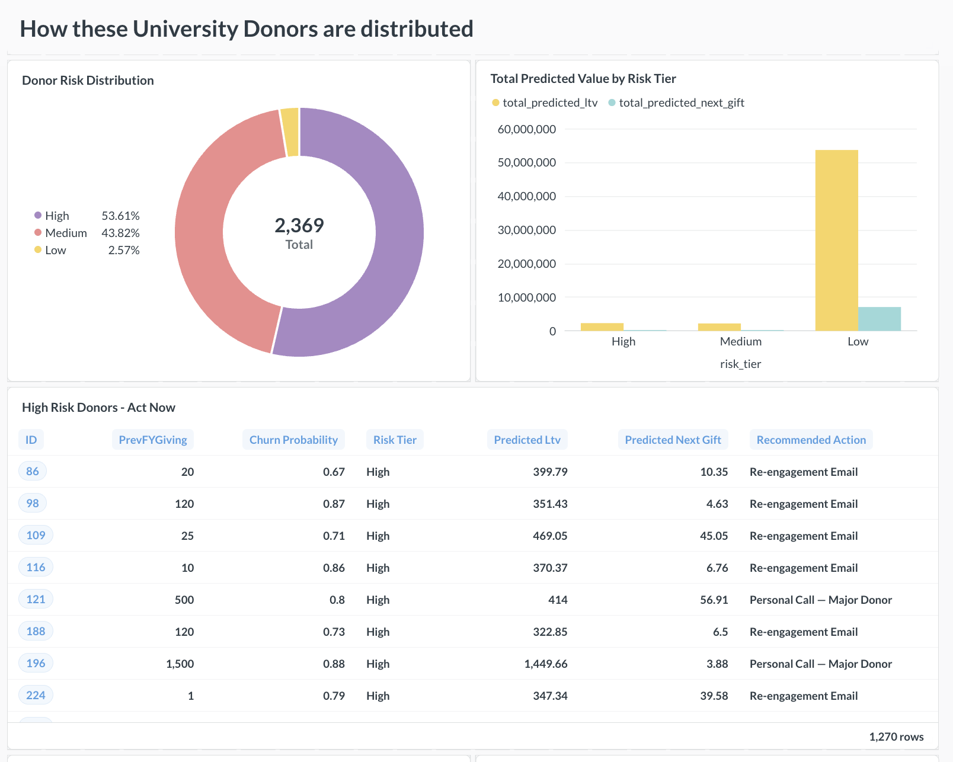This screenshot has width=953, height=762.
Task: Toggle the total_predicted_next_gift legend series
Action: (x=676, y=103)
